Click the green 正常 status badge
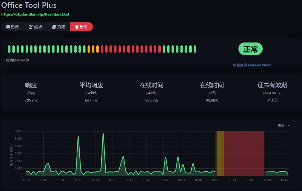 (250, 49)
